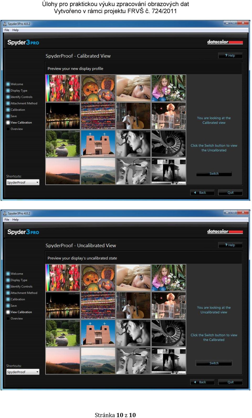Select View Calibration step in Calibrated View sidebar
Screen dimensions: 252x418
19,122
